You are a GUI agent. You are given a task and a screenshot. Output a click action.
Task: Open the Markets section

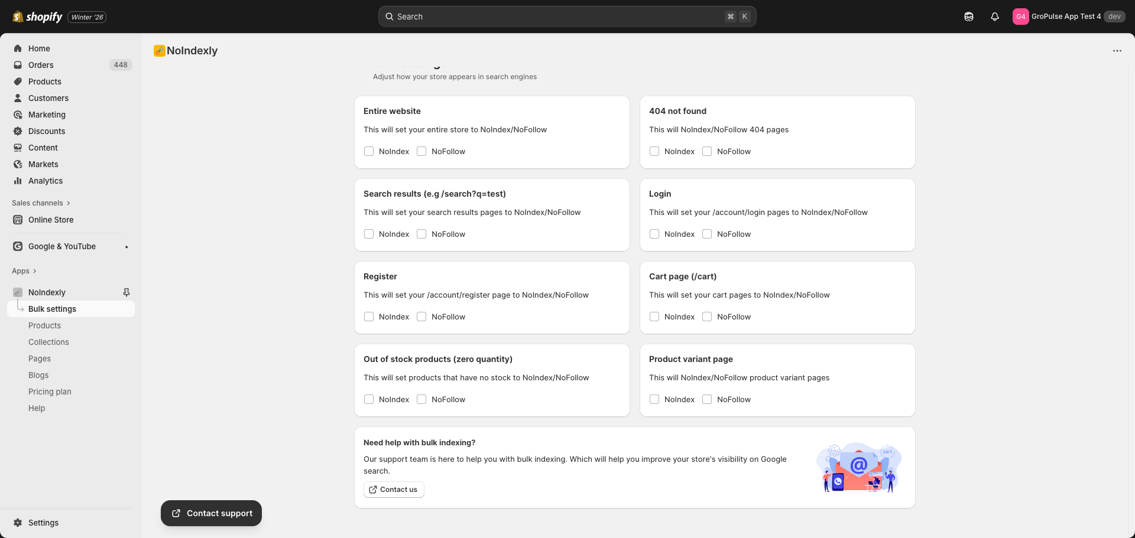click(x=43, y=164)
